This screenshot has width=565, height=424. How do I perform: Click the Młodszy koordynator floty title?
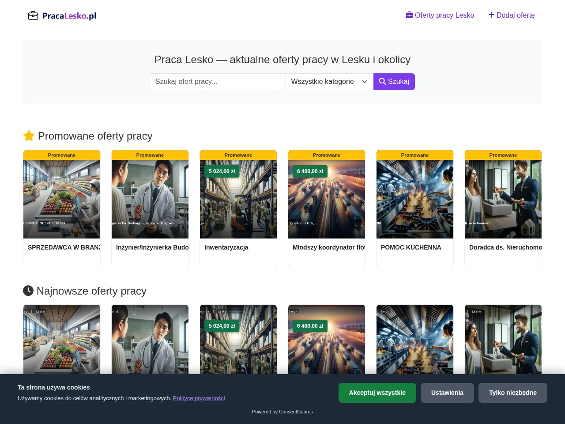click(329, 247)
